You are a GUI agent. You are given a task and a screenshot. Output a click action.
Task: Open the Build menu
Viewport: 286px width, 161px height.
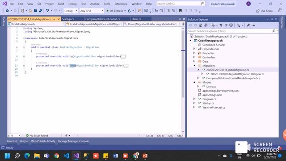[61, 4]
